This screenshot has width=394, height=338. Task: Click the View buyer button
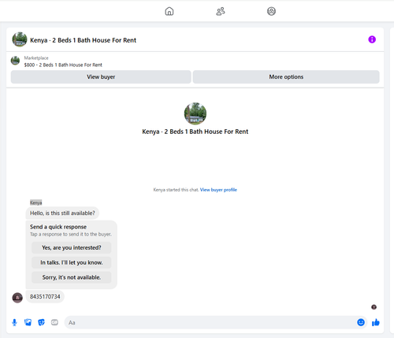coord(101,77)
